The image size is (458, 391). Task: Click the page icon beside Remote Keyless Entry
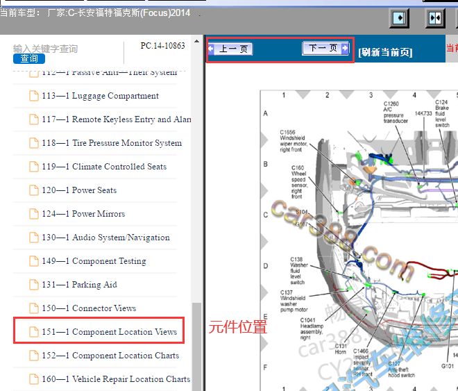pyautogui.click(x=34, y=119)
